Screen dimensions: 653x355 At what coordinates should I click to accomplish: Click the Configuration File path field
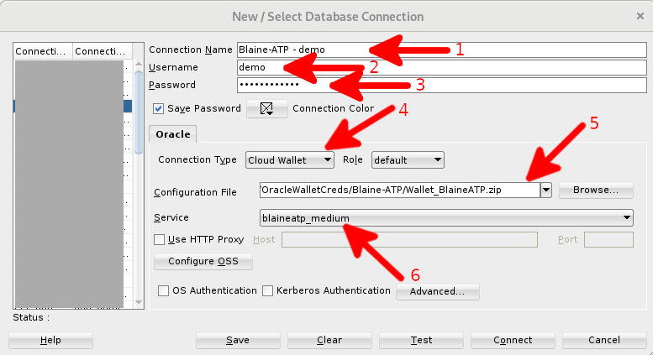click(x=400, y=191)
